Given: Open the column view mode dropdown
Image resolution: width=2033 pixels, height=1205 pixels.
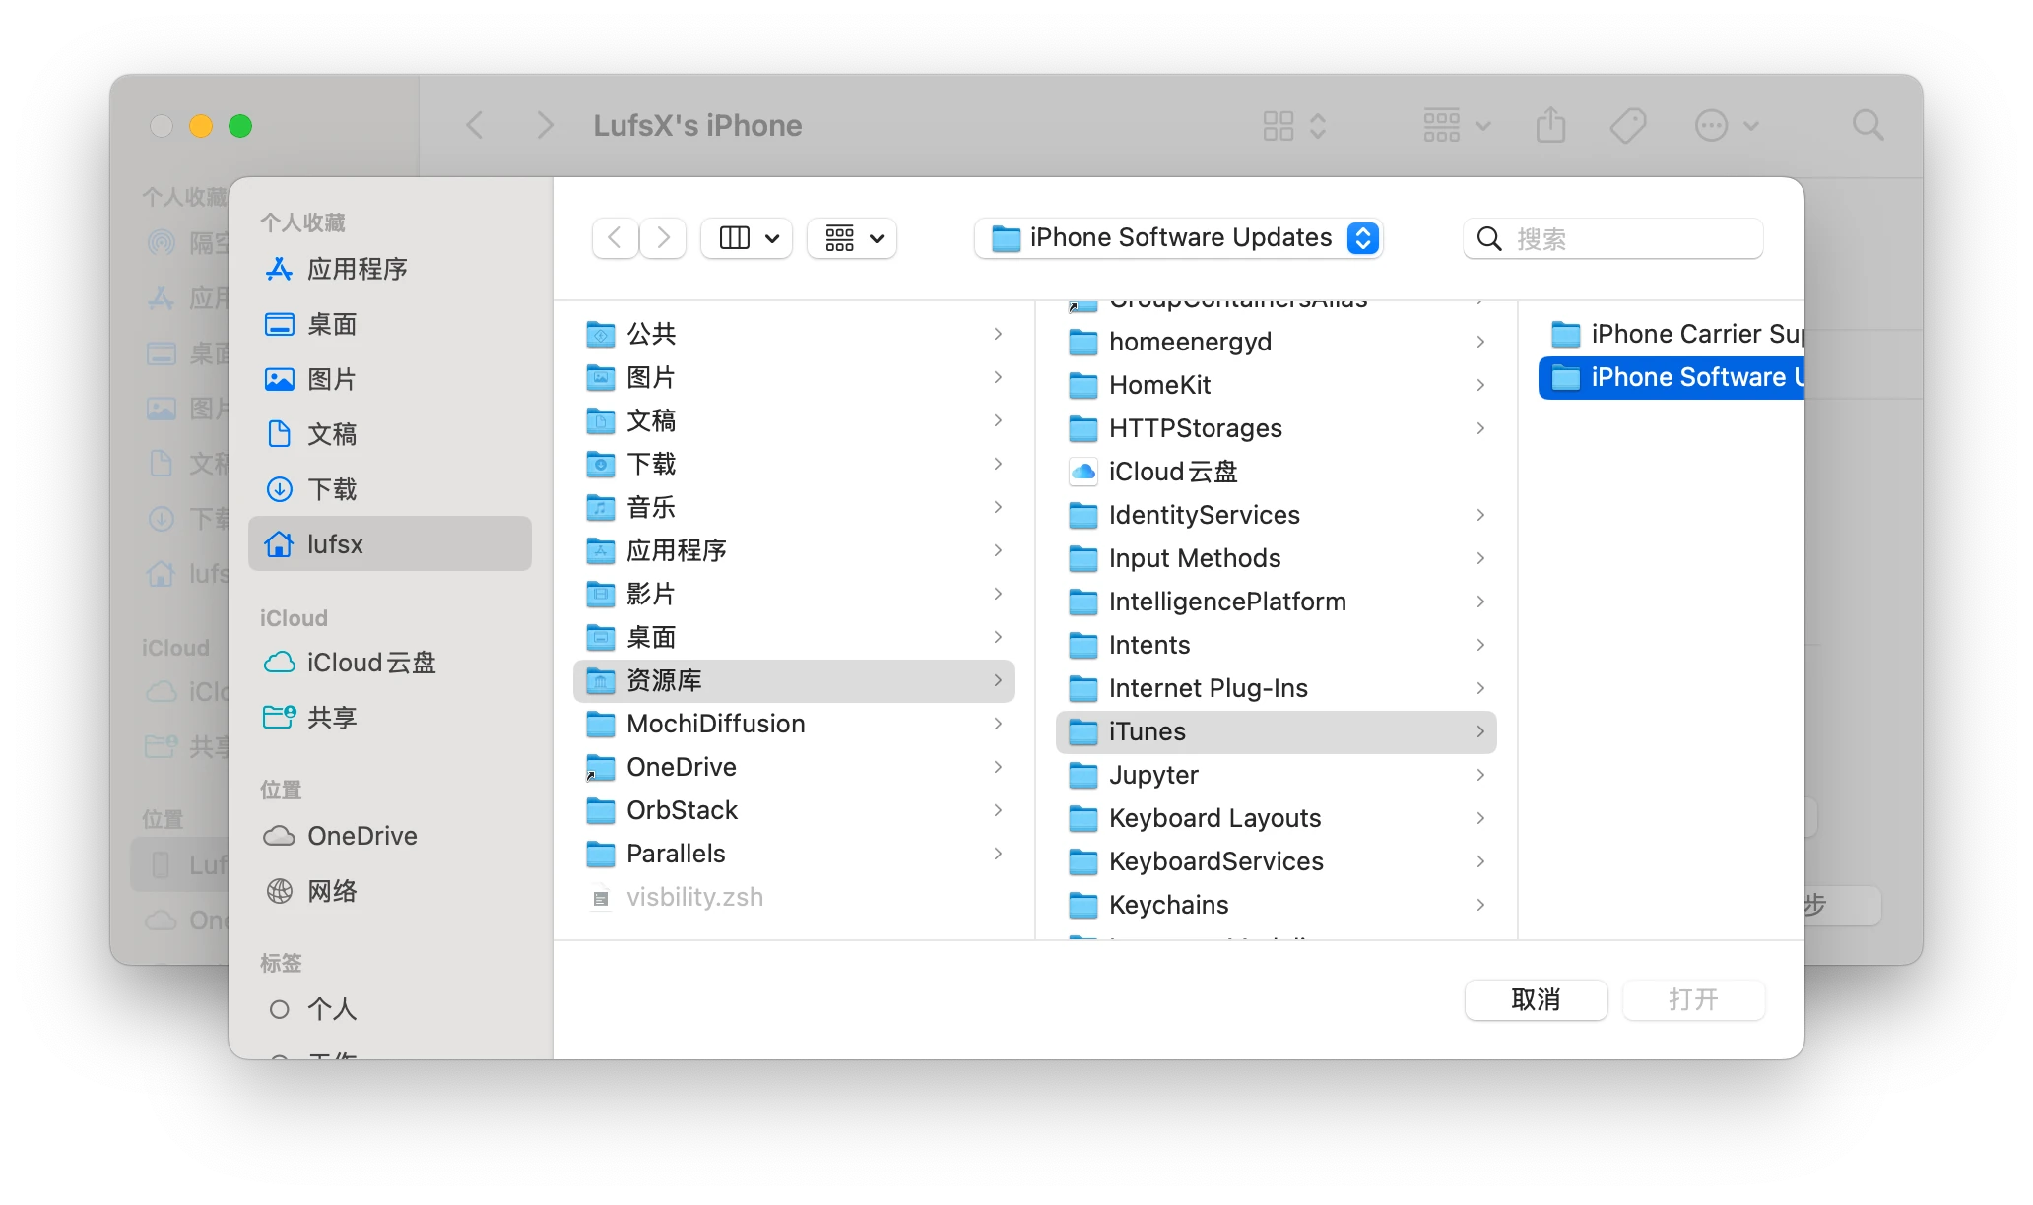Looking at the screenshot, I should pos(748,238).
